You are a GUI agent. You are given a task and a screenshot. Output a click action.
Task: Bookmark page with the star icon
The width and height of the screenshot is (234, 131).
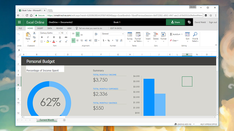(211, 15)
